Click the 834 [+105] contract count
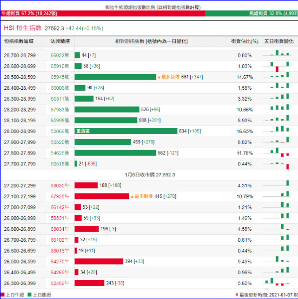Image resolution: width=298 pixels, height=299 pixels. (x=190, y=131)
